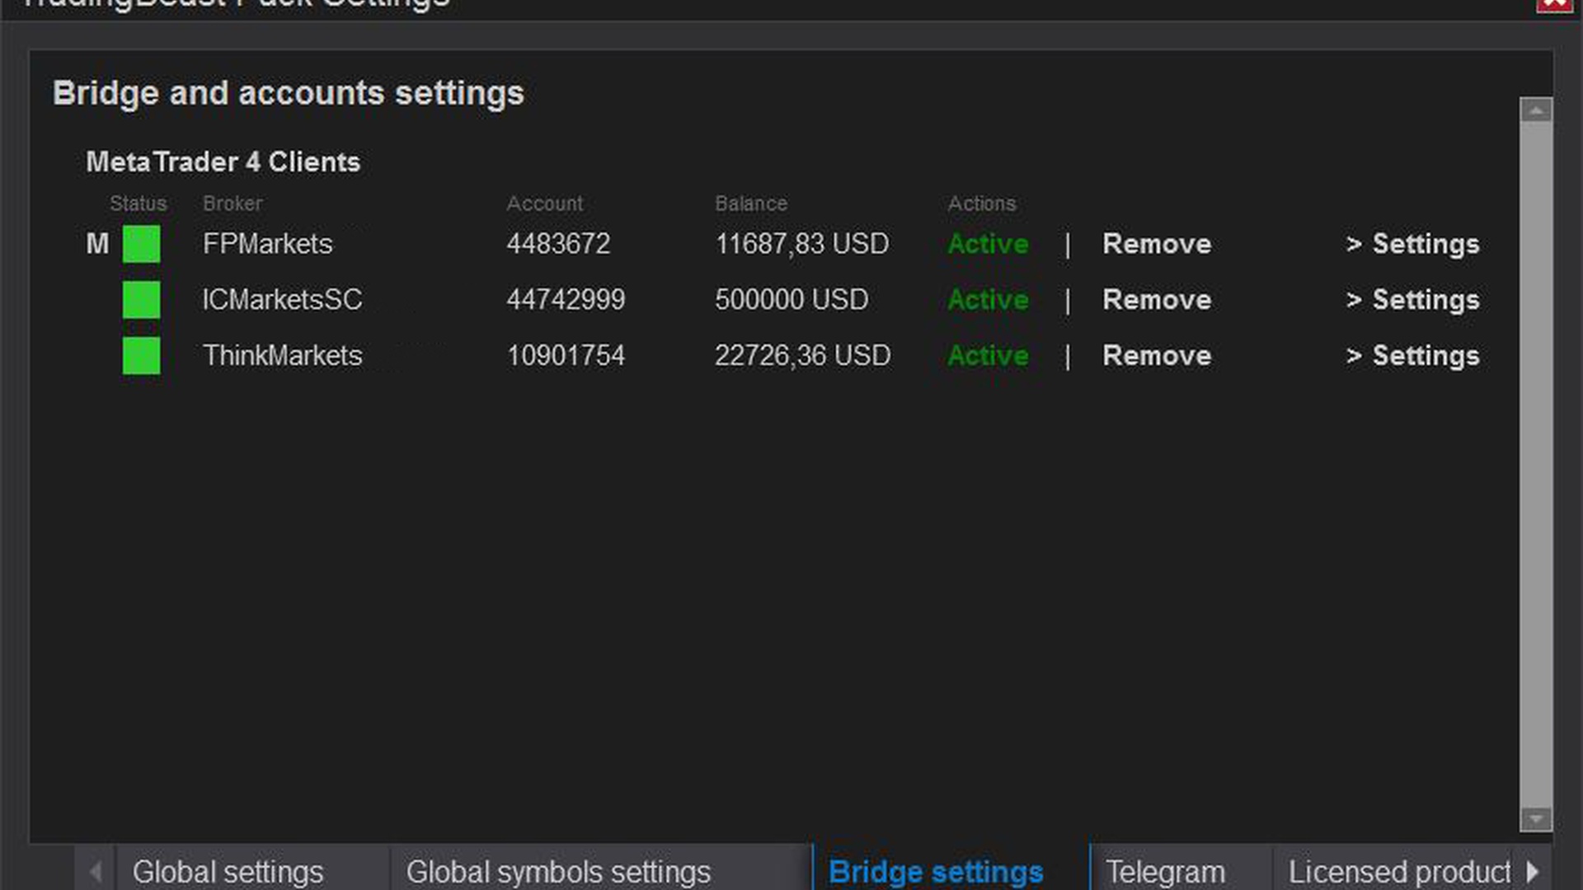Click the balance 11687,83 USD
1583x890 pixels.
tap(802, 244)
